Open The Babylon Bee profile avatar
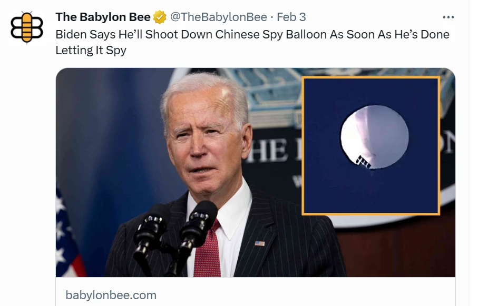Screen dimensions: 478x306 point(27,27)
